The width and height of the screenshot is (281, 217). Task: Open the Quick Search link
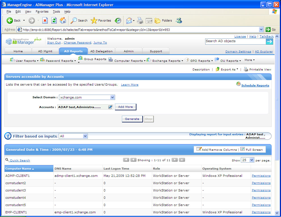click(20, 160)
